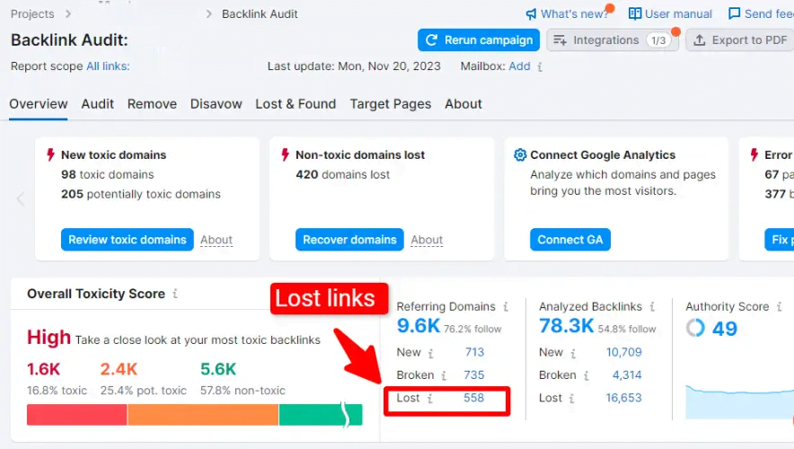Click the info icon beside Authority Score
The image size is (794, 449).
coord(780,307)
